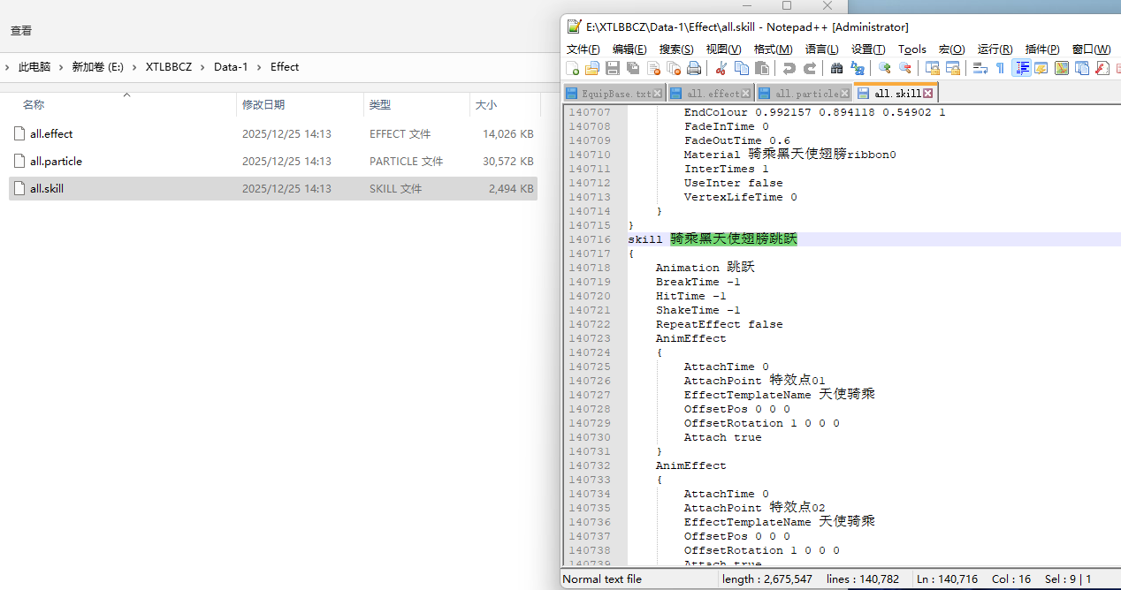Click the Paste toolbar icon
The height and width of the screenshot is (590, 1121).
[x=762, y=68]
